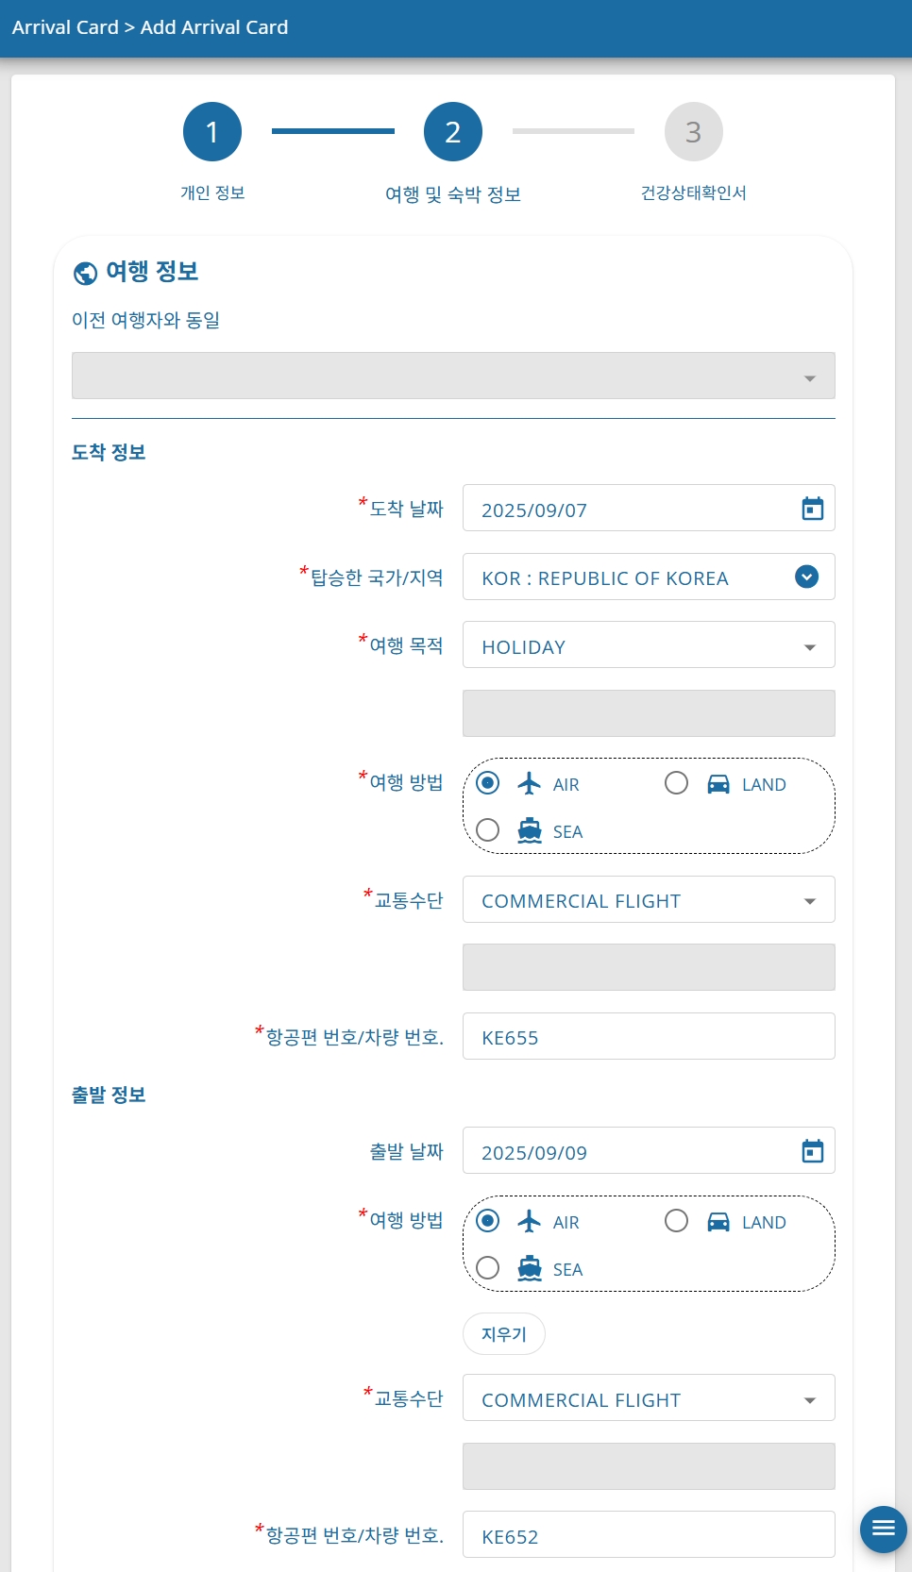Open the departure date calendar icon

pyautogui.click(x=812, y=1151)
